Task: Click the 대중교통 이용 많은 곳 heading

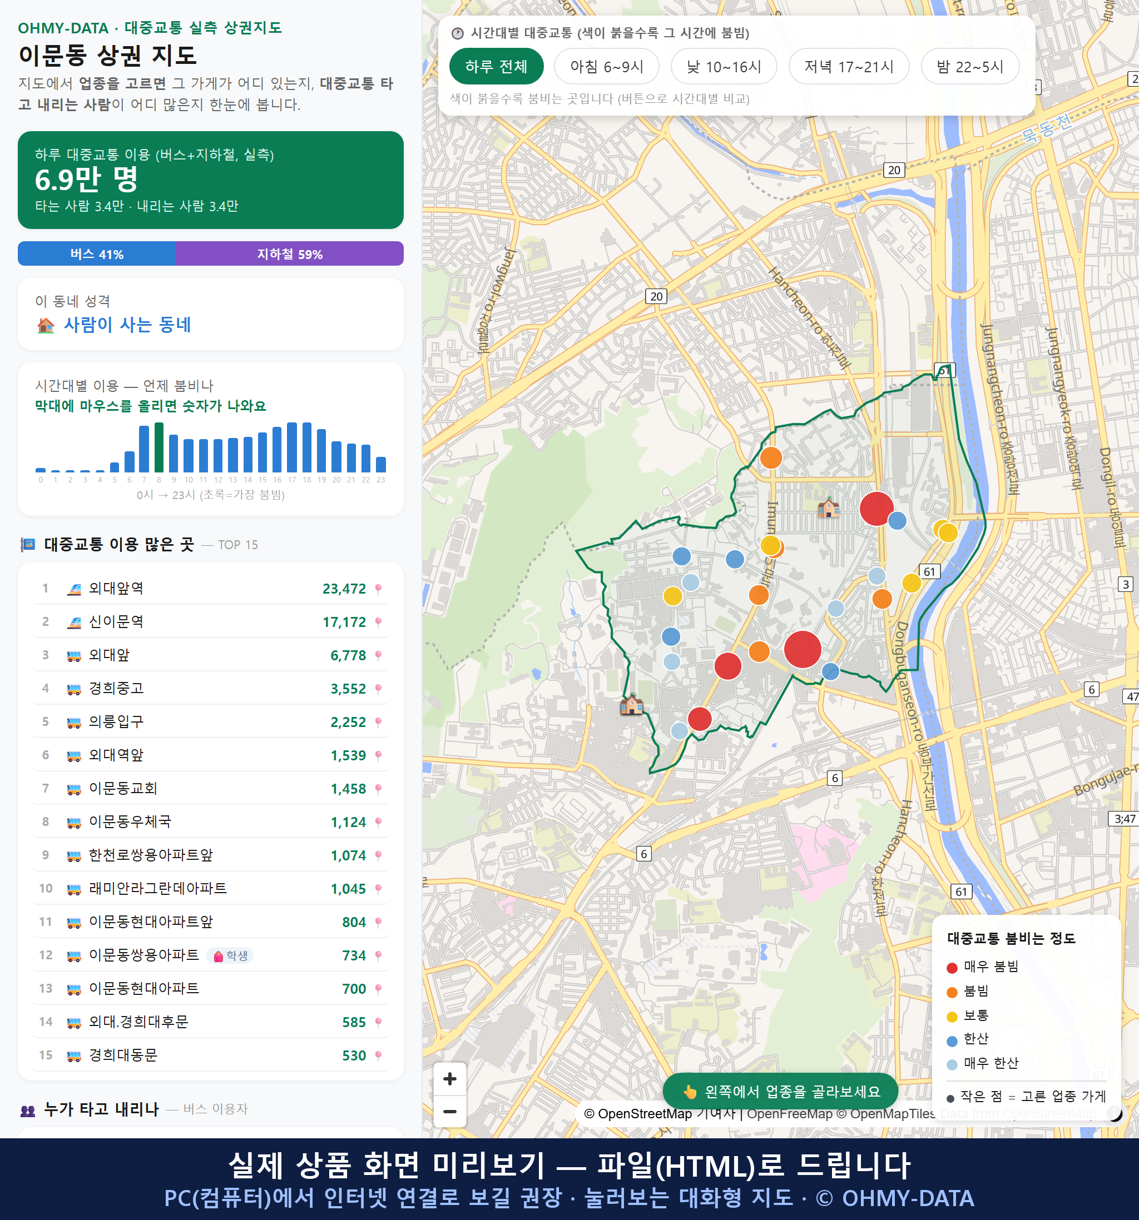Action: pyautogui.click(x=118, y=544)
